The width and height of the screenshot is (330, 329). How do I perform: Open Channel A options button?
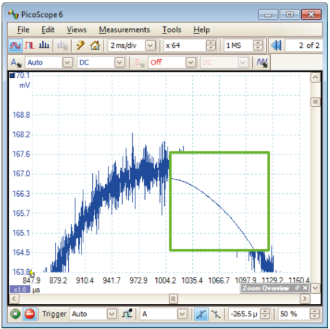click(x=16, y=63)
